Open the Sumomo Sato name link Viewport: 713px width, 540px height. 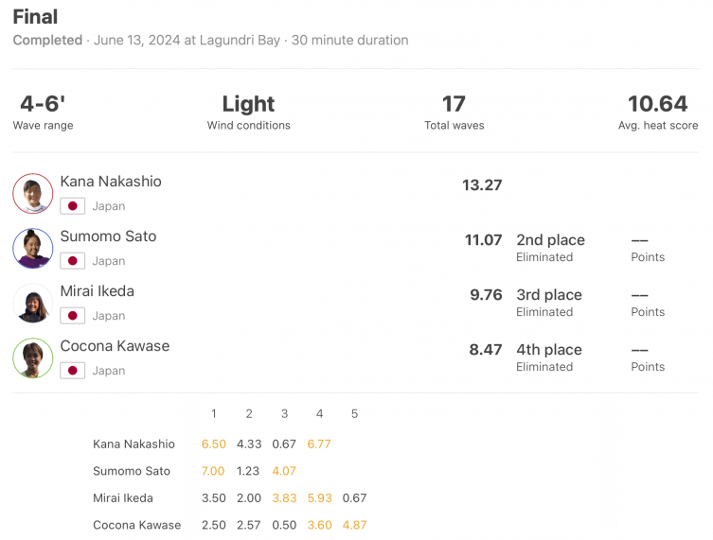tap(108, 236)
